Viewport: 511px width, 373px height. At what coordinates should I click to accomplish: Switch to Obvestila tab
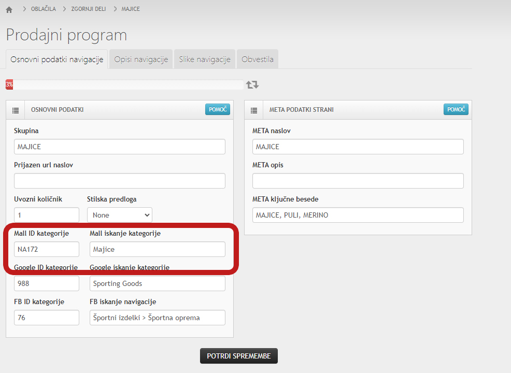pos(258,59)
